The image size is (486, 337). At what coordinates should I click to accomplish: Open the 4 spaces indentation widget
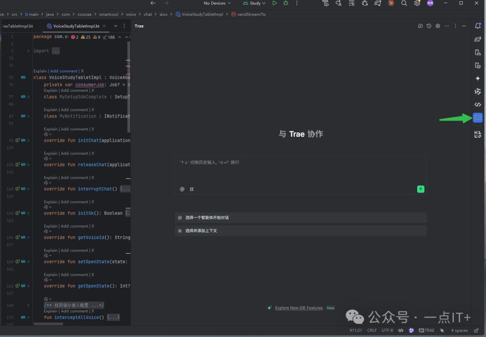coord(459,330)
